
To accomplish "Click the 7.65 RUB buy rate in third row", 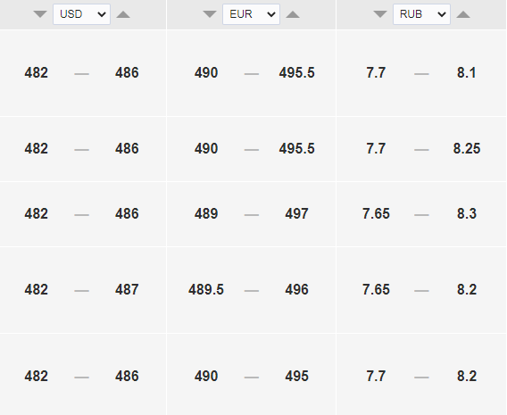I will point(376,213).
